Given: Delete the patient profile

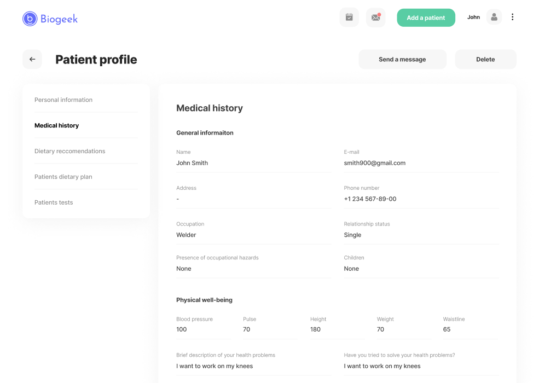Looking at the screenshot, I should tap(485, 59).
